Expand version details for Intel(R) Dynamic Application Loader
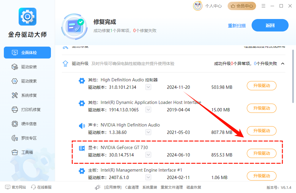 148,110
